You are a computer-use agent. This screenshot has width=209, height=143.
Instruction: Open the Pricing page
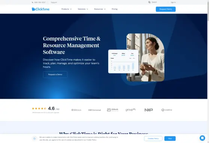pos(115,9)
